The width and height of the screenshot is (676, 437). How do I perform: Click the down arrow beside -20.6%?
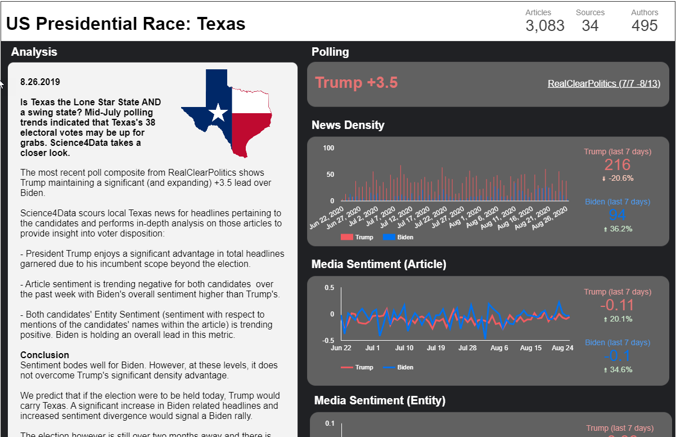click(x=604, y=179)
